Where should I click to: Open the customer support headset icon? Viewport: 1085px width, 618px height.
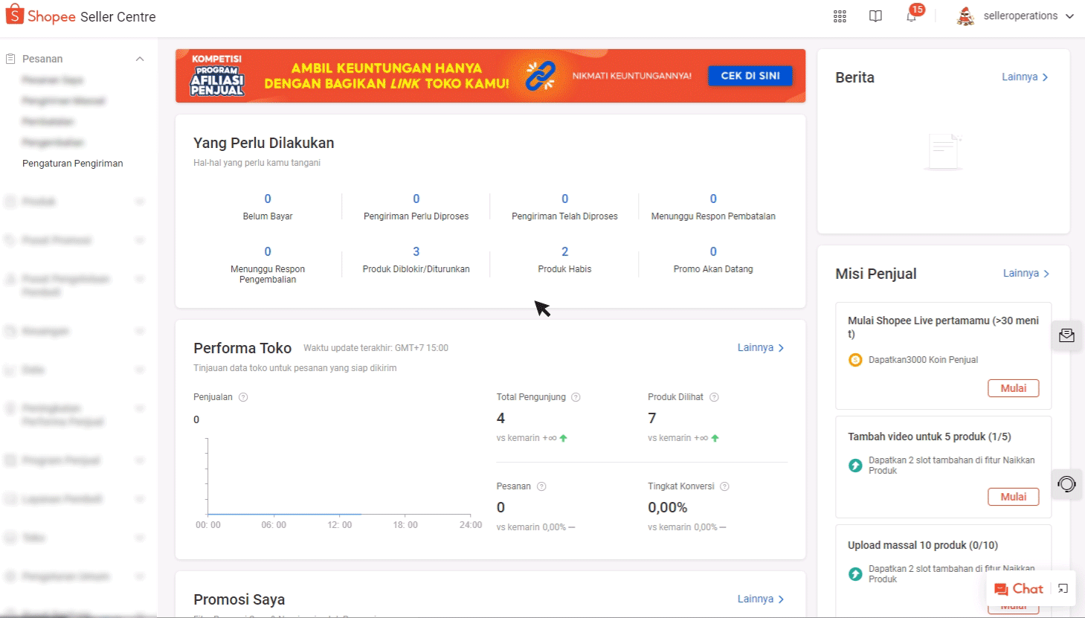coord(1066,484)
